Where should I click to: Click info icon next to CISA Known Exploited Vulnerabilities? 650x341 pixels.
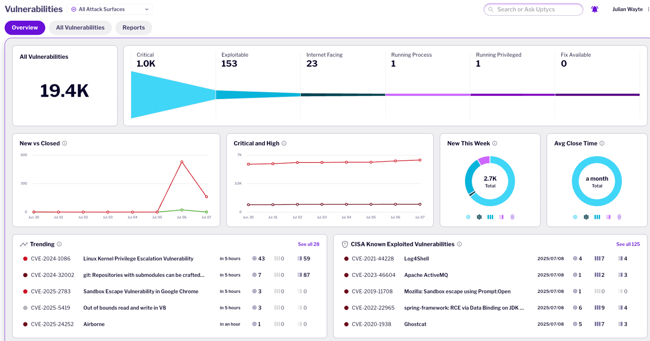459,244
